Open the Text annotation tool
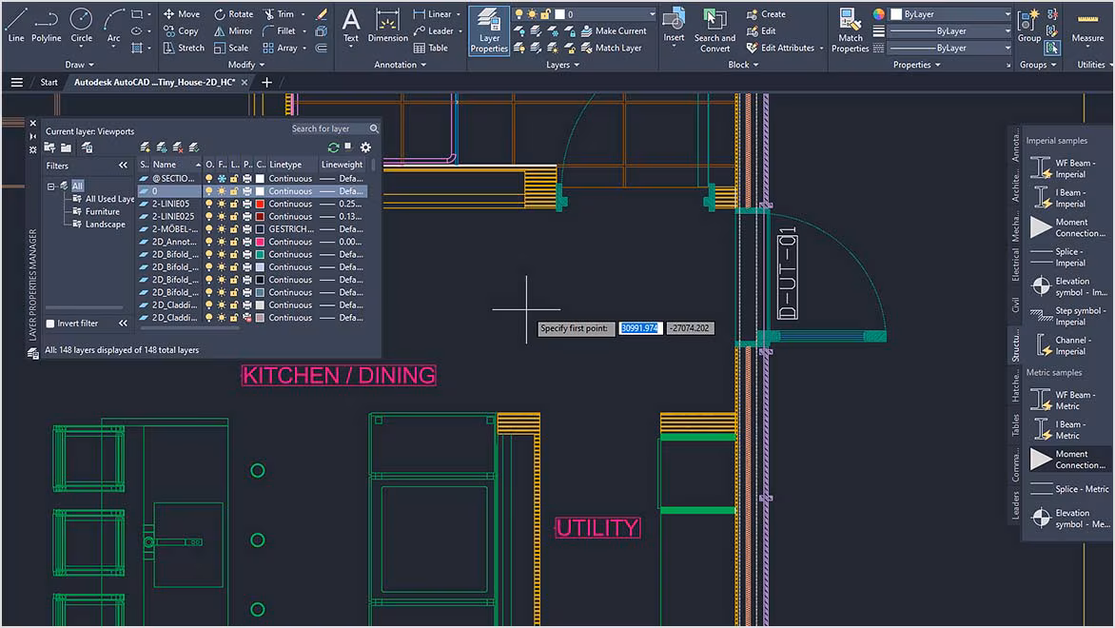1115x628 pixels. (350, 27)
